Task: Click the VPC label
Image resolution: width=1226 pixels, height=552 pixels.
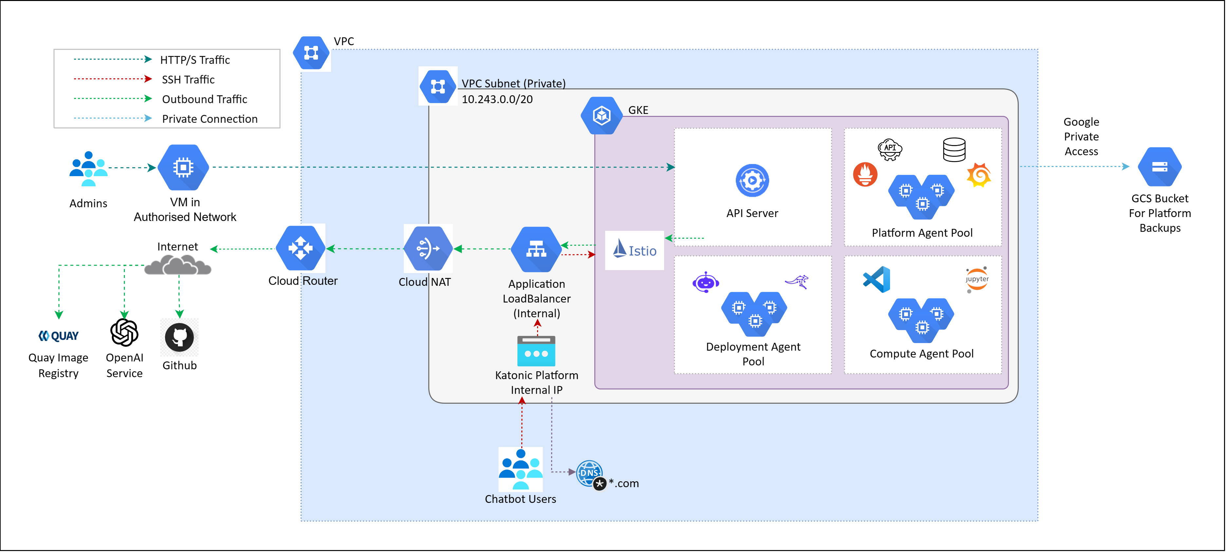Action: pyautogui.click(x=344, y=41)
